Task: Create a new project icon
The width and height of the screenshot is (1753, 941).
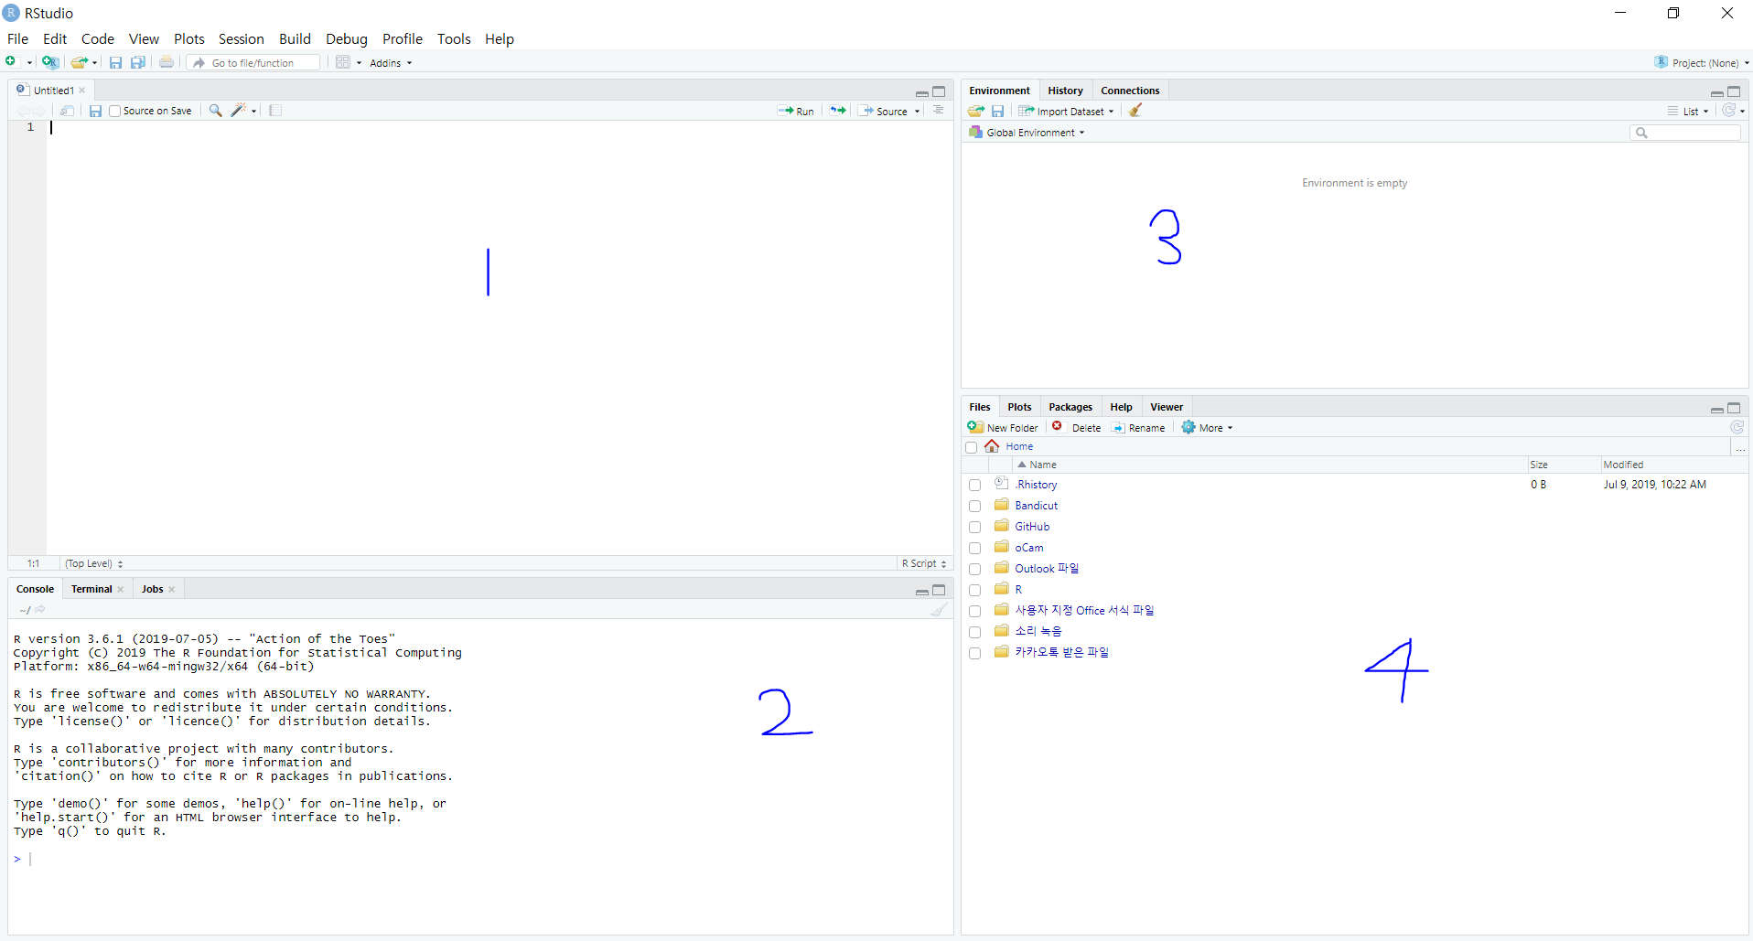Action: [50, 62]
